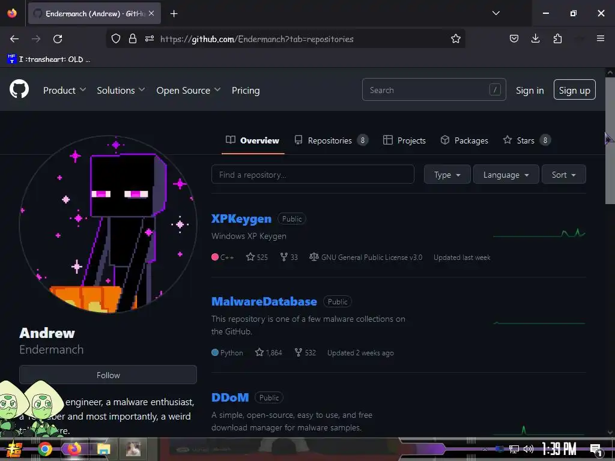Open the Language filter dropdown
615x461 pixels.
506,175
